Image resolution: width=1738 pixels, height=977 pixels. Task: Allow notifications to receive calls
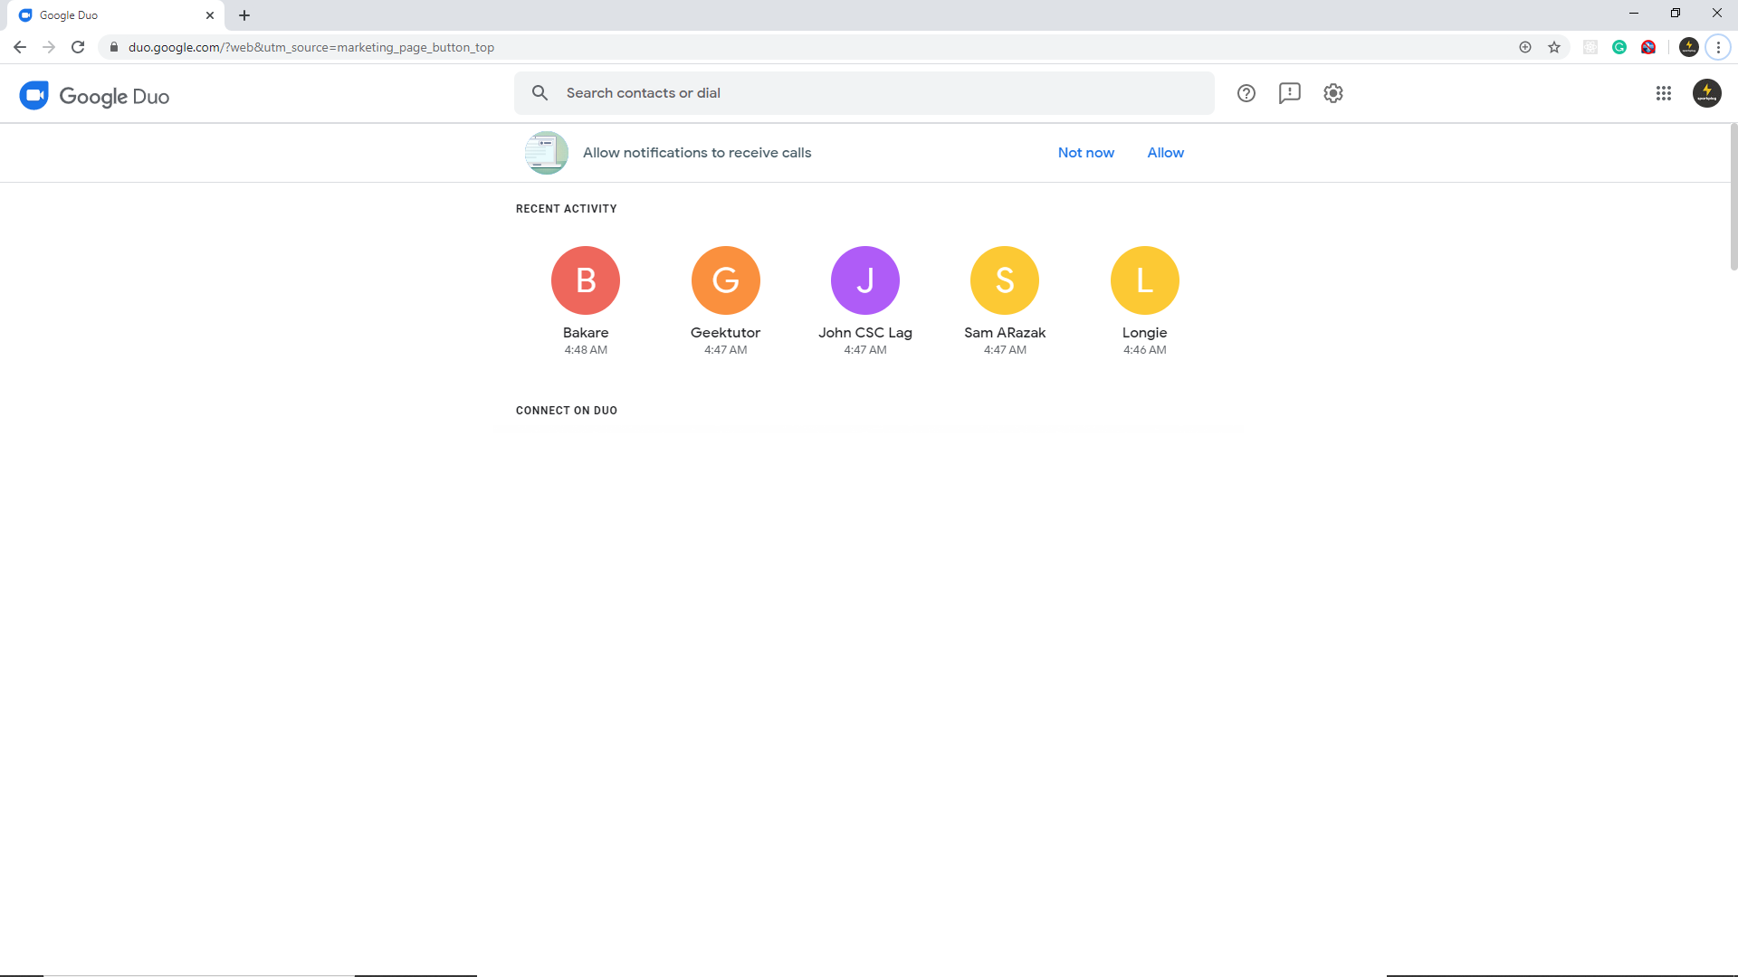pyautogui.click(x=1165, y=153)
